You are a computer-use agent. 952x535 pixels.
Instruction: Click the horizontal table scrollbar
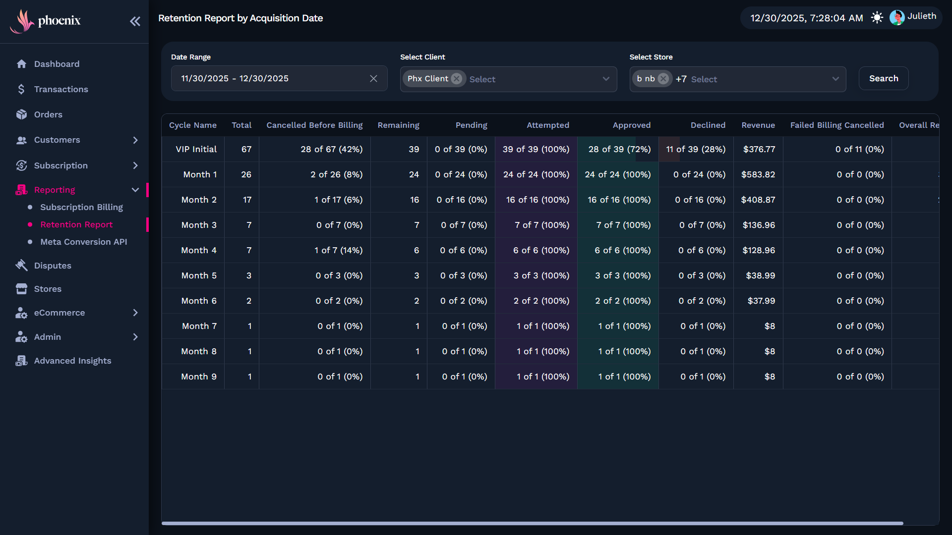(532, 523)
